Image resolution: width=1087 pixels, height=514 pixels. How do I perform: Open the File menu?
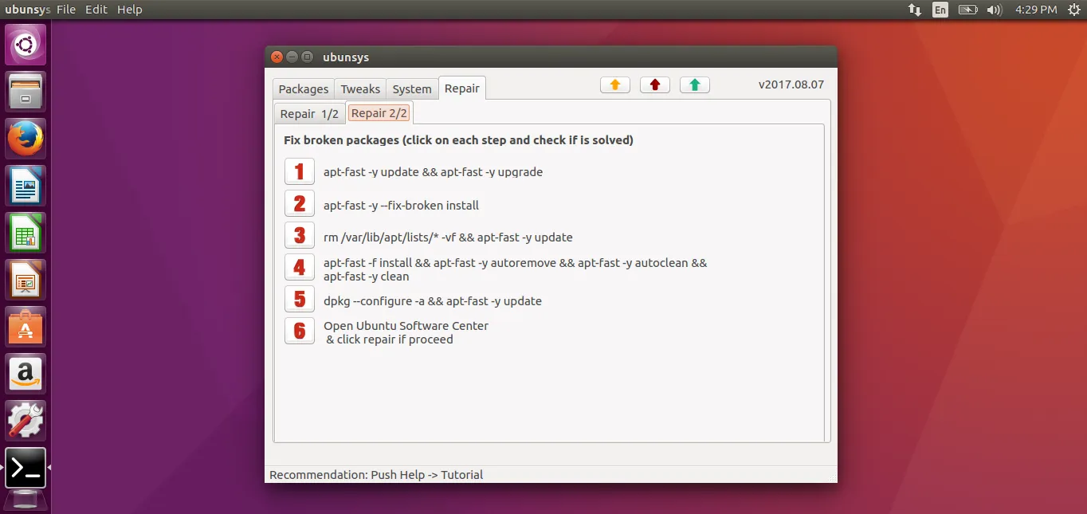(66, 10)
